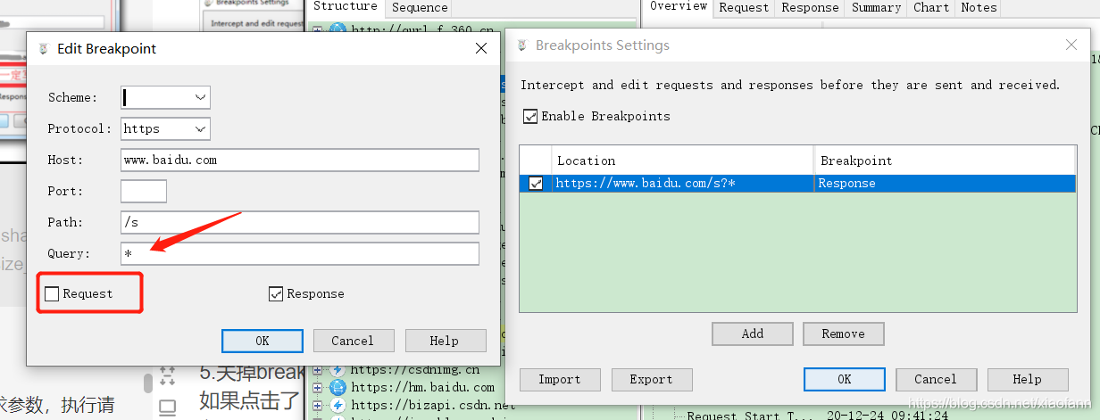The height and width of the screenshot is (420, 1100).
Task: Remove the selected breakpoint
Action: click(x=844, y=334)
